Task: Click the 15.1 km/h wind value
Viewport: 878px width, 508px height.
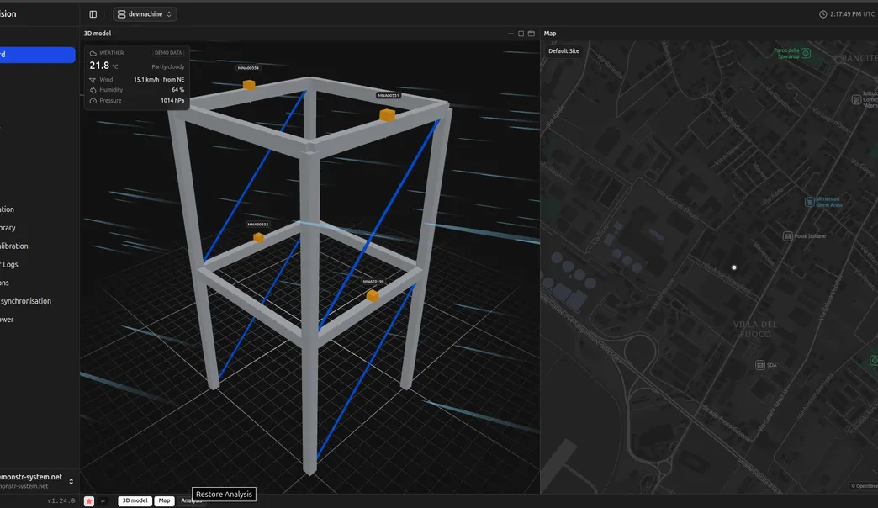Action: (x=159, y=80)
